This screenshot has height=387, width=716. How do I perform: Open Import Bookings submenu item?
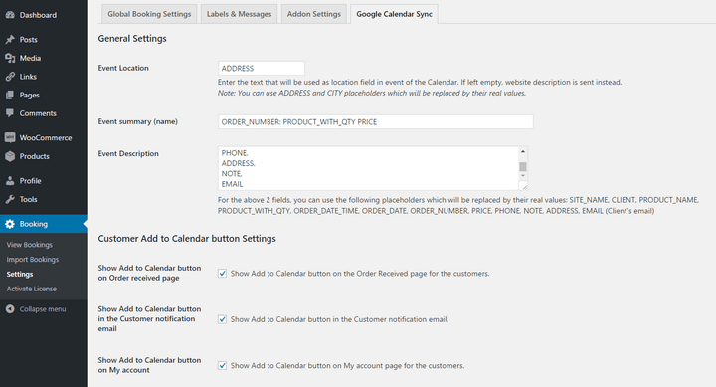[x=33, y=259]
